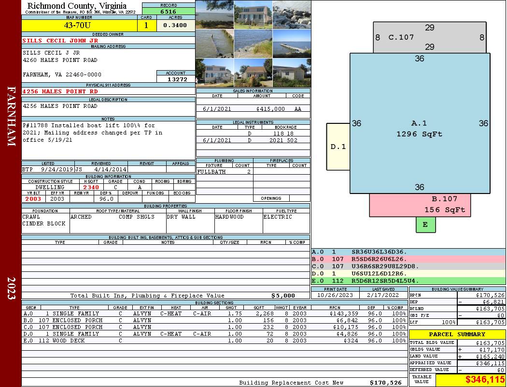Select sketch code row C.0 U36R6SR29U8L29D8
Image resolution: width=507 pixels, height=387 pixels.
pyautogui.click(x=408, y=266)
